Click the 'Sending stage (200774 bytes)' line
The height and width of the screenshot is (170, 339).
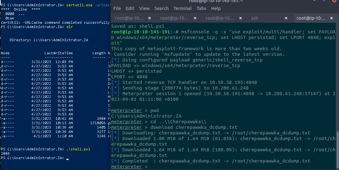(180, 88)
